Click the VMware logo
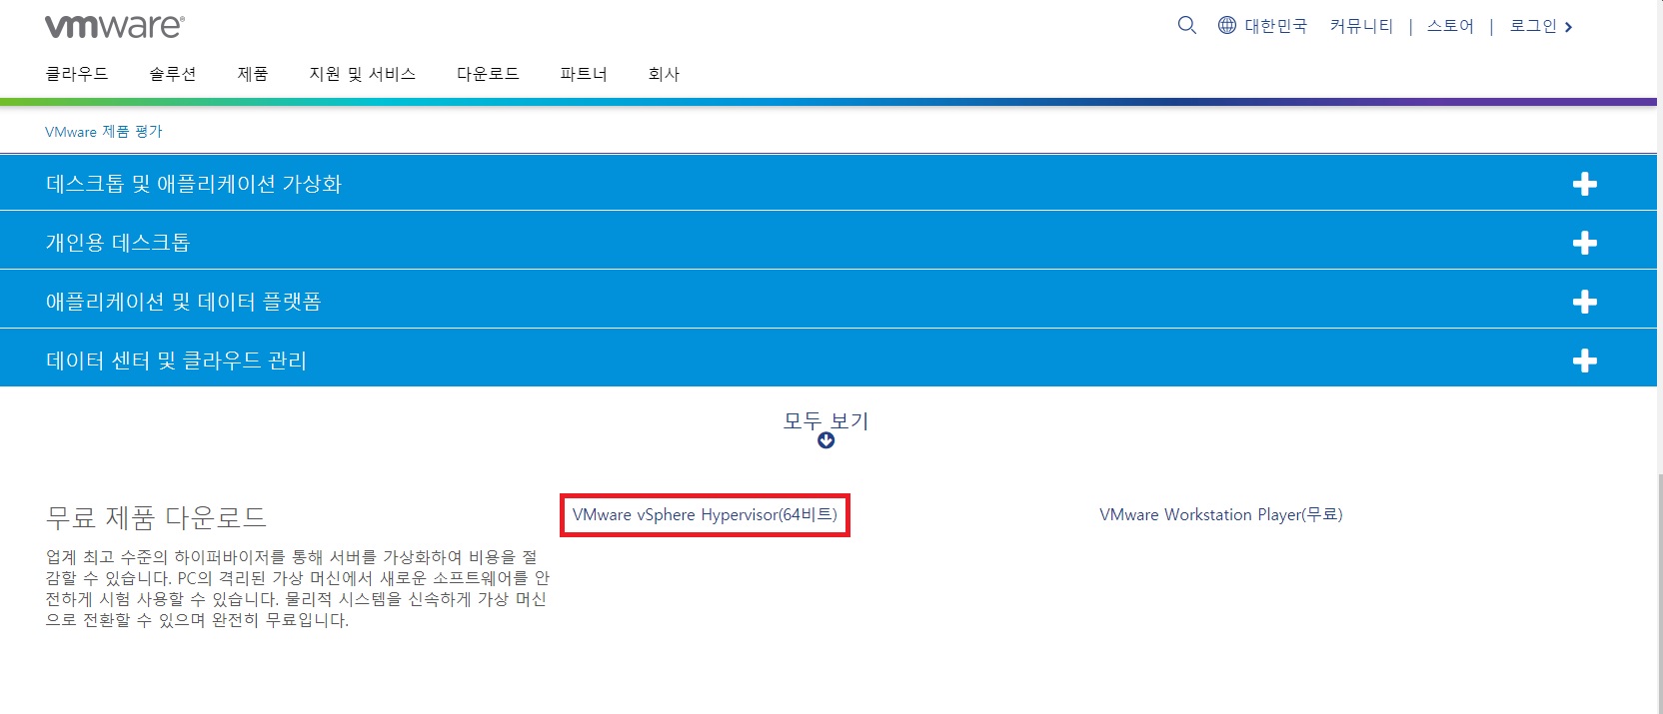Viewport: 1663px width, 714px height. pos(115,27)
